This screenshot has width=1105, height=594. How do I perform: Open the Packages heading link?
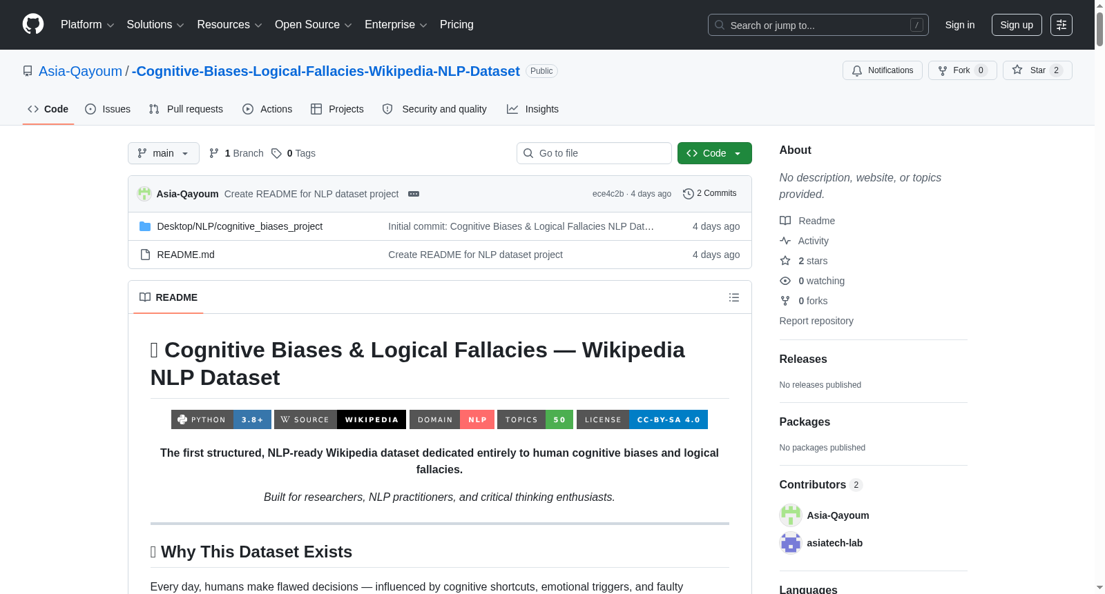tap(805, 422)
